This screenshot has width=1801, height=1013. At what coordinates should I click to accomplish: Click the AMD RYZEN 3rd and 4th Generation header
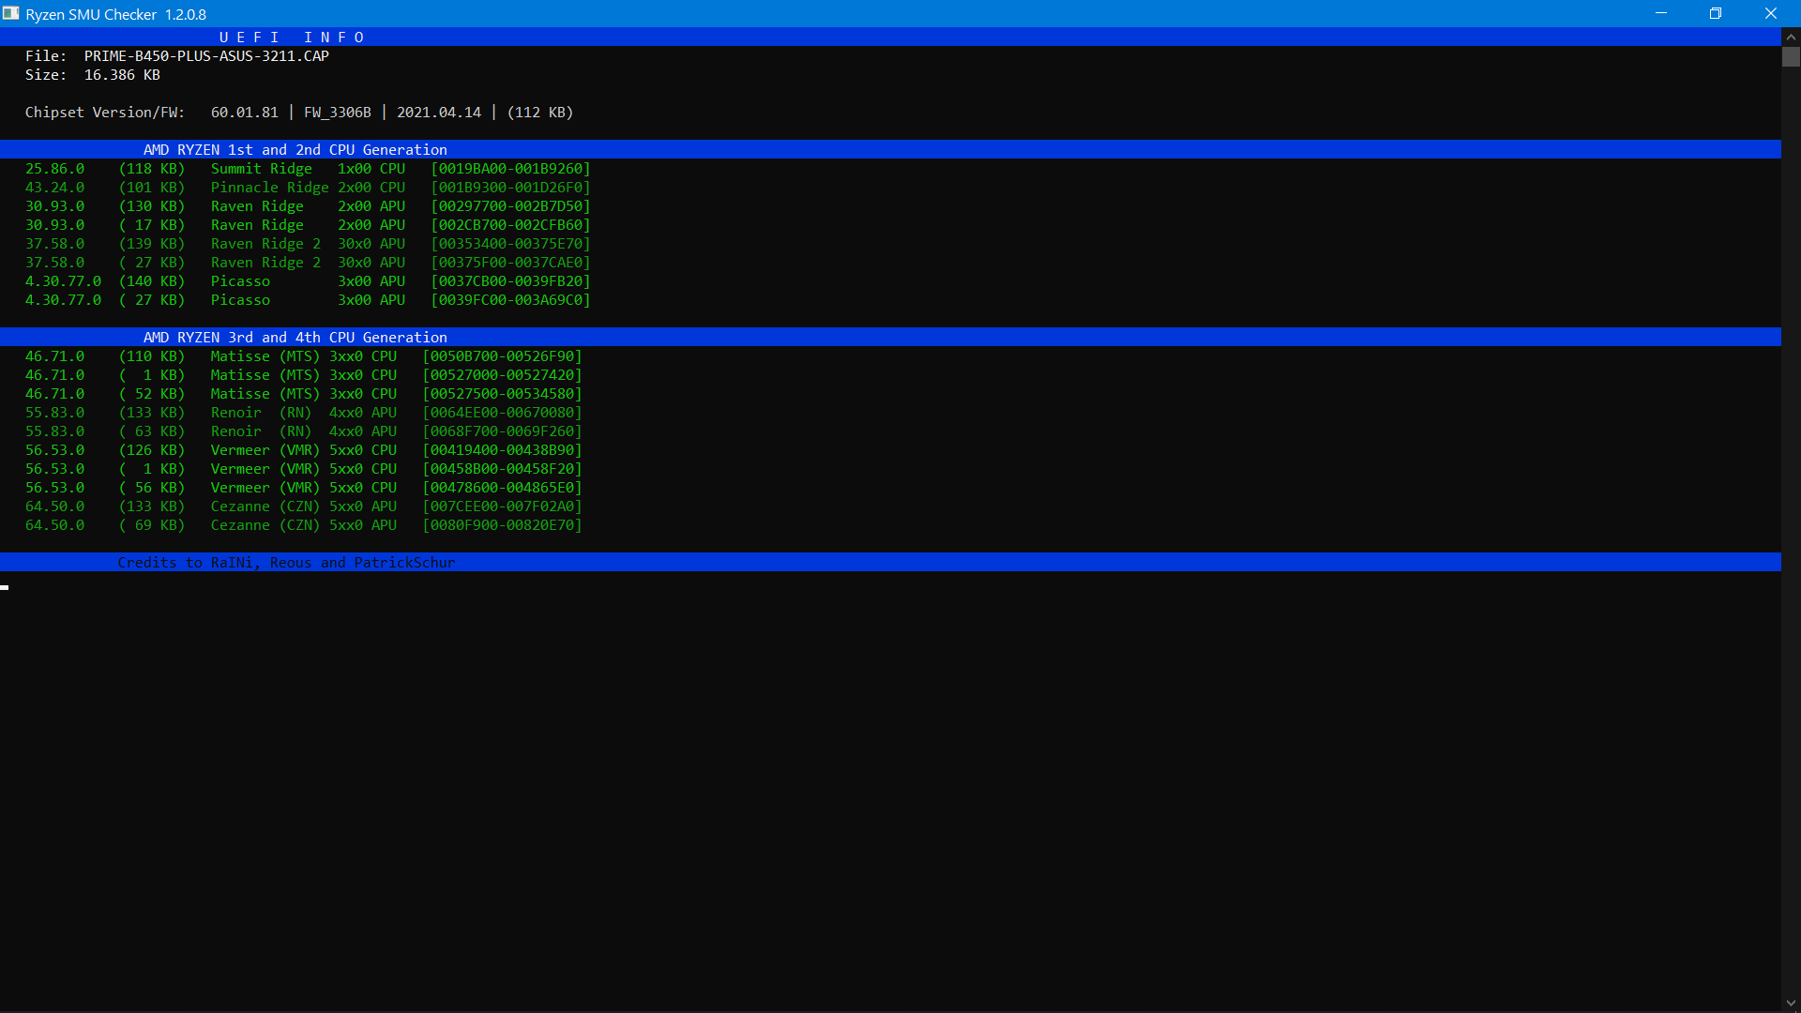(293, 337)
